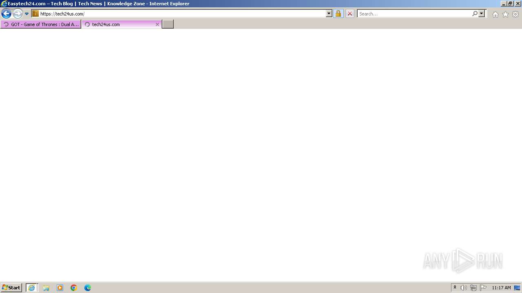Switch to the GOT - Game of Thrones tab
This screenshot has height=293, width=522.
[x=41, y=24]
